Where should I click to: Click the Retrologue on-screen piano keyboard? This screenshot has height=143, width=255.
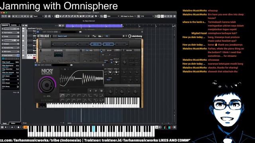pyautogui.click(x=93, y=102)
